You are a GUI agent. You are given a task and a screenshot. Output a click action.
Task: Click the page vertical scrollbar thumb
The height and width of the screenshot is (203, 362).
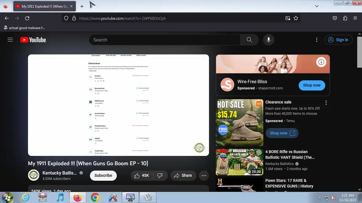(x=359, y=52)
